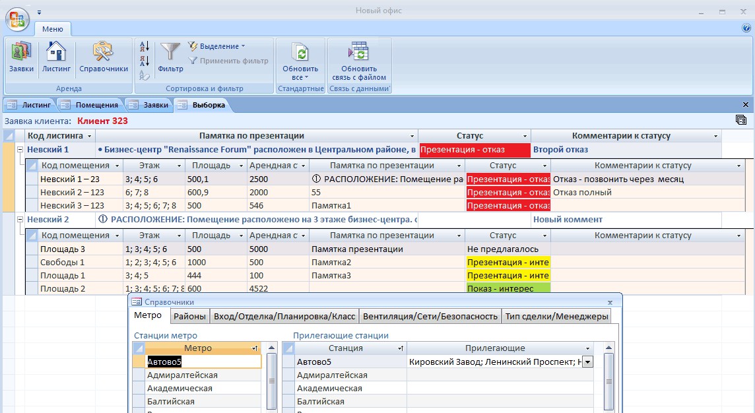This screenshot has width=755, height=413.
Task: Open the Прилегающие combo box for Автово5
Action: pyautogui.click(x=587, y=362)
